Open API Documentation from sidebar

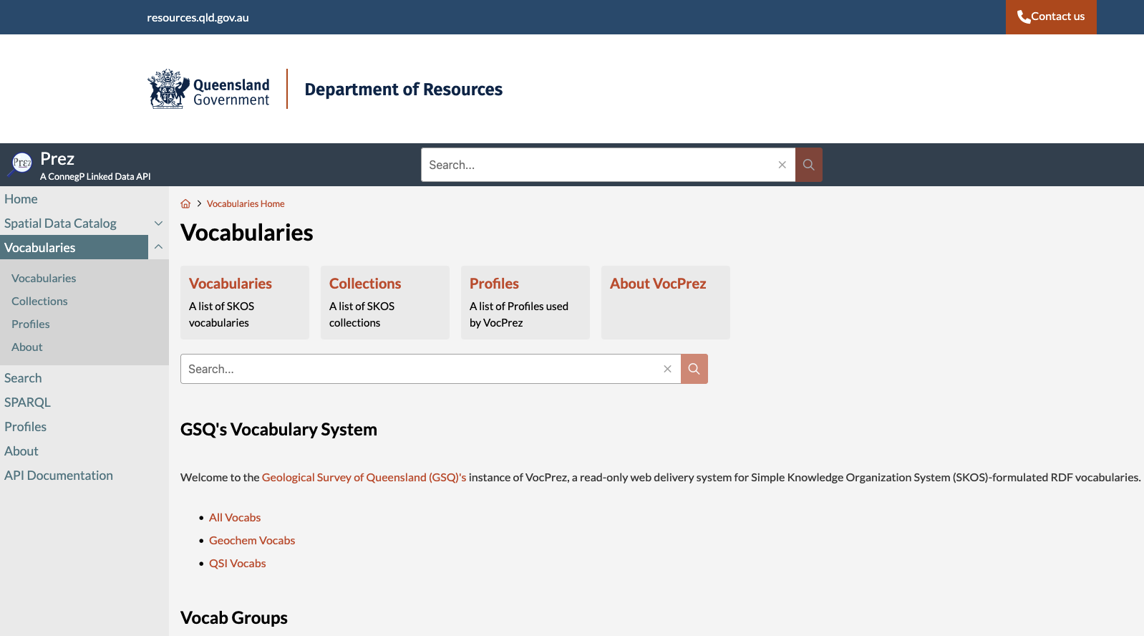point(59,476)
